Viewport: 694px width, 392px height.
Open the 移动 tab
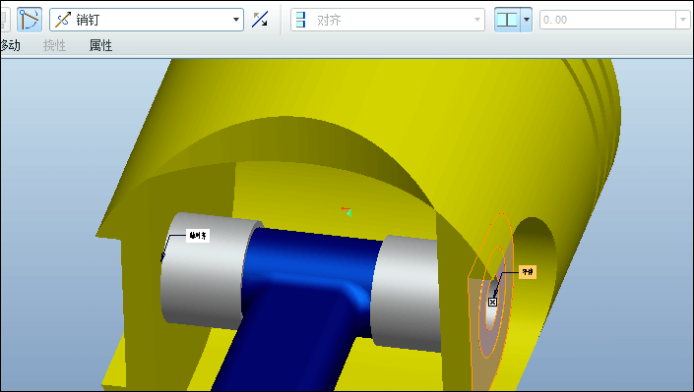coord(10,45)
